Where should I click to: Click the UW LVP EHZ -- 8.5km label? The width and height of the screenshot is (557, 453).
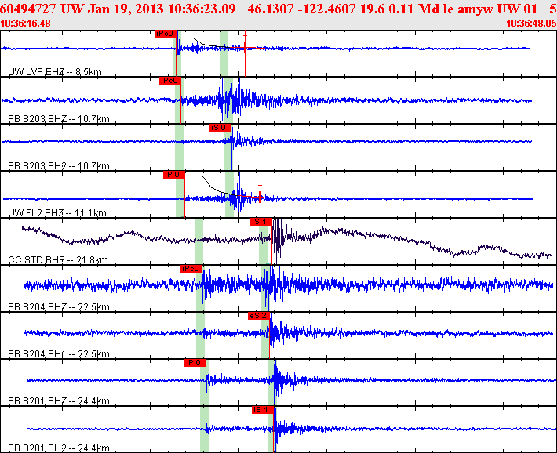coord(55,72)
